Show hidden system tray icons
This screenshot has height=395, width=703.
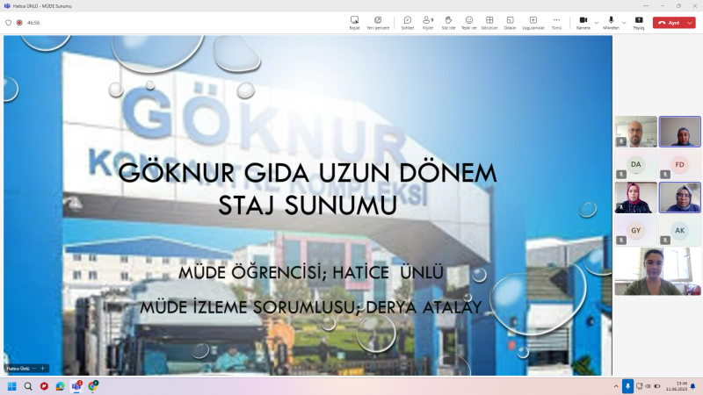coord(616,386)
